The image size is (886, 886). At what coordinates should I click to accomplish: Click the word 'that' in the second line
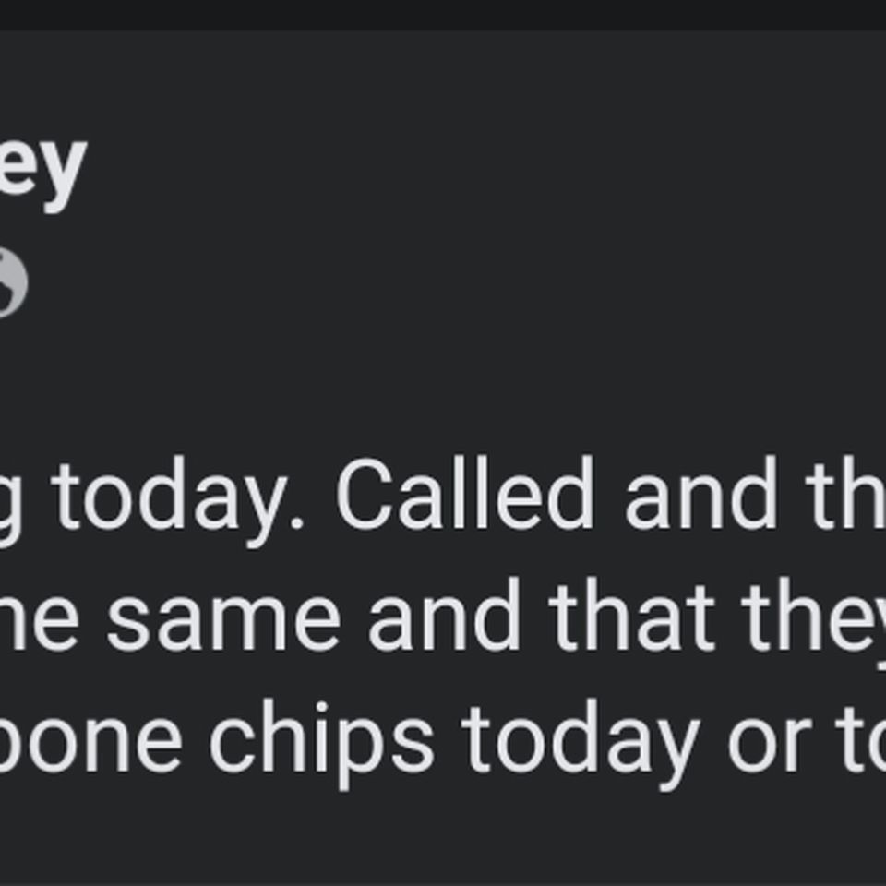632,615
